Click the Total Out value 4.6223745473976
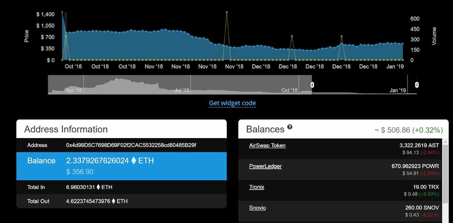This screenshot has width=453, height=223. pos(88,201)
